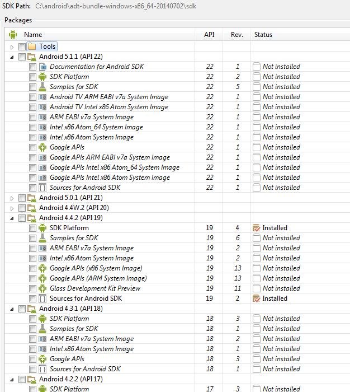The width and height of the screenshot is (350, 392).
Task: Click the Intel x86 Atom_64 System Image icon
Action: (x=42, y=127)
